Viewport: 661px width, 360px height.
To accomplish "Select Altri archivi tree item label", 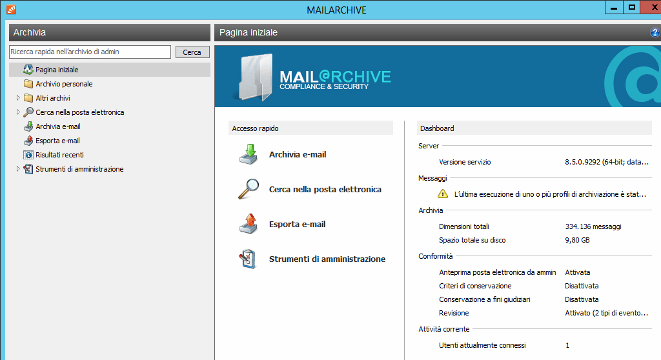I will [53, 98].
